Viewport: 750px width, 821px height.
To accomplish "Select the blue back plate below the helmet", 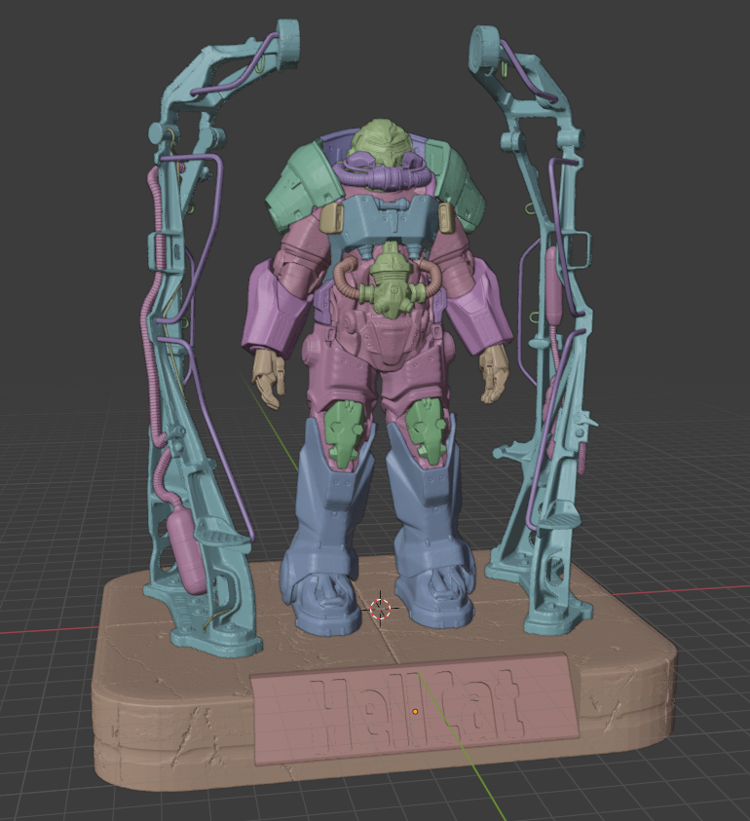I will (390, 220).
